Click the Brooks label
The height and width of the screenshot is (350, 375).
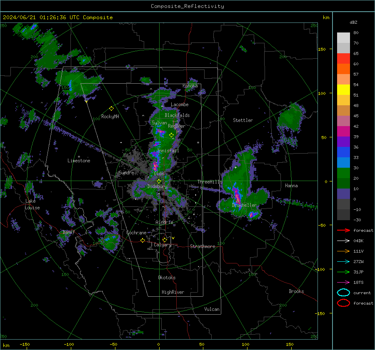tap(296, 291)
